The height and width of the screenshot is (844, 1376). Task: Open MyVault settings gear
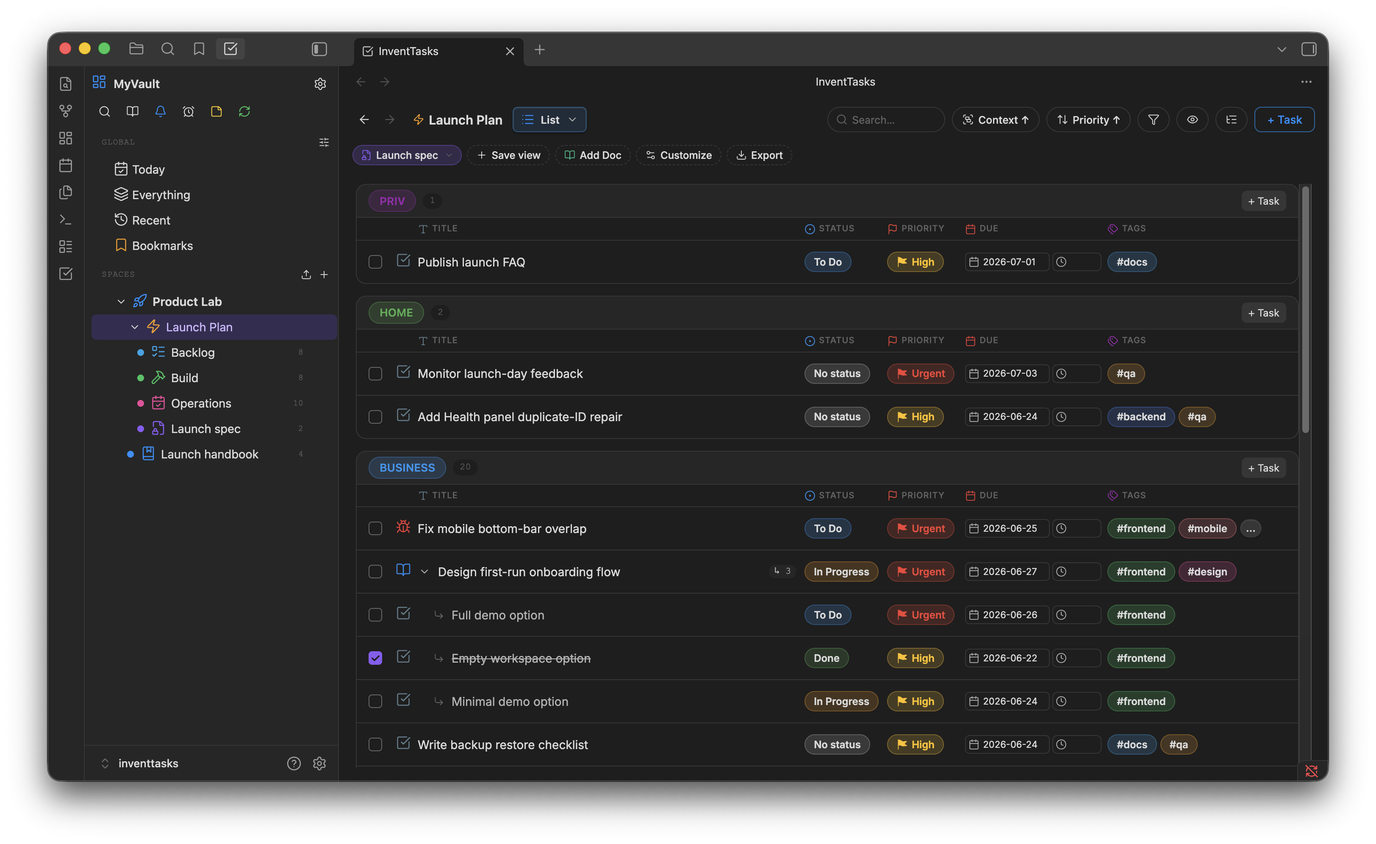pos(320,84)
